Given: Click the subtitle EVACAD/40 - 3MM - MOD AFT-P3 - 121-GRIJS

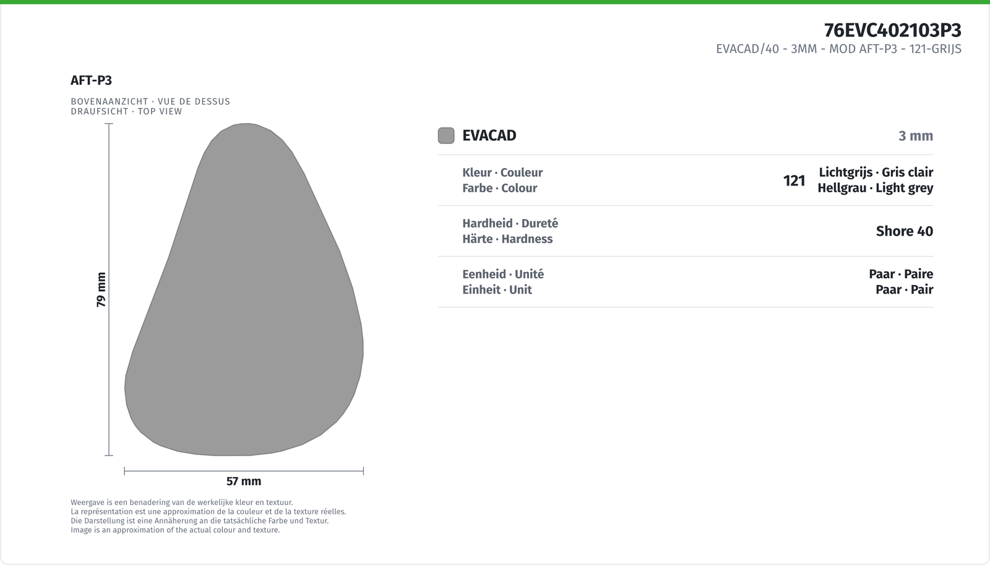Looking at the screenshot, I should 838,49.
